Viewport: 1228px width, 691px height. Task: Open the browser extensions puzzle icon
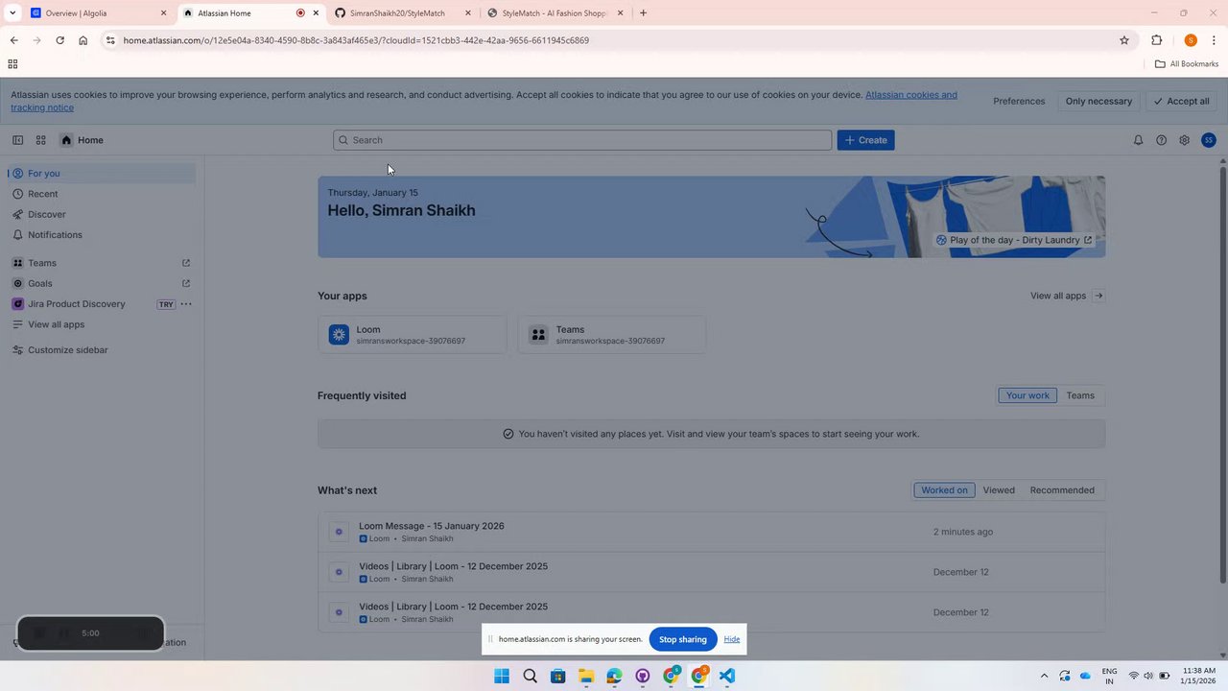tap(1156, 40)
